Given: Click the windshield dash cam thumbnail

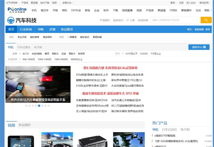Looking at the screenshot, I should pos(129,139).
